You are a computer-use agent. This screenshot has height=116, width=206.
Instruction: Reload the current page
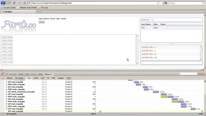(14, 3)
